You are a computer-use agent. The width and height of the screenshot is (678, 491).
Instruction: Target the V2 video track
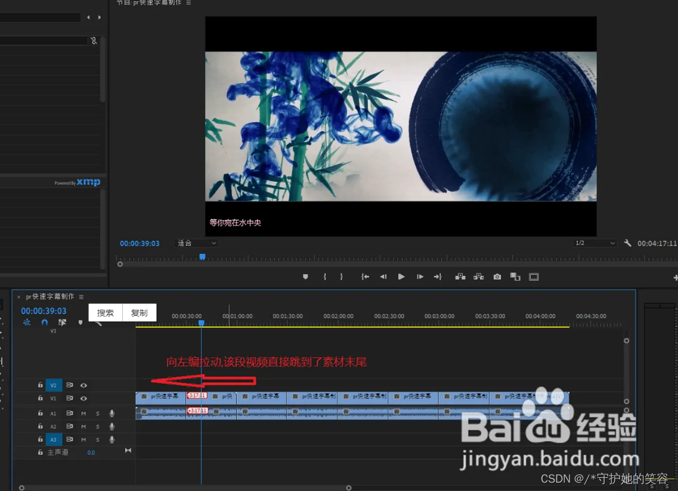point(53,385)
